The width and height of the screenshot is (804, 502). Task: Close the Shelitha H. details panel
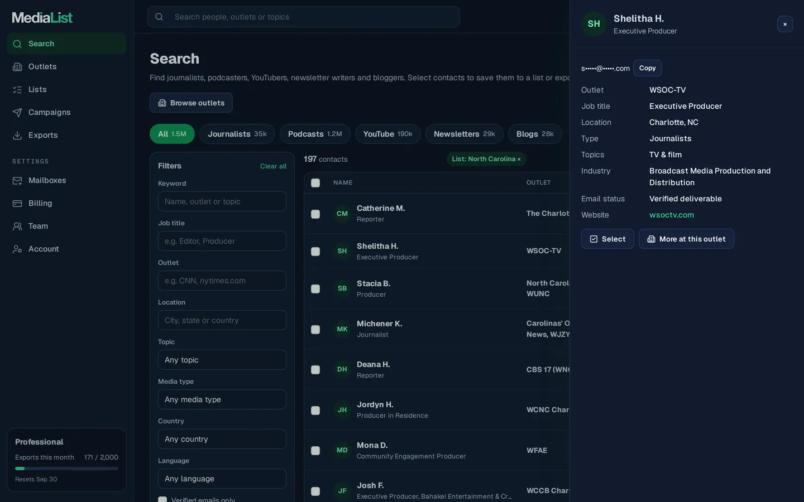(x=785, y=24)
